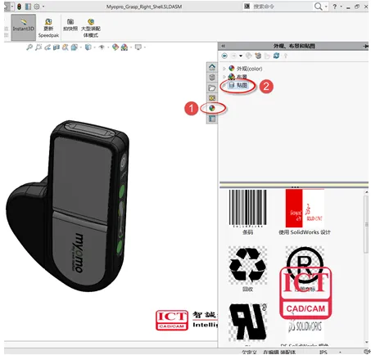
Task: Click the refresh icon in panel toolbar
Action: coord(276,56)
